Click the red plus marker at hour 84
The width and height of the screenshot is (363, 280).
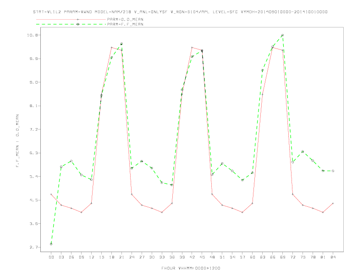coord(333,203)
